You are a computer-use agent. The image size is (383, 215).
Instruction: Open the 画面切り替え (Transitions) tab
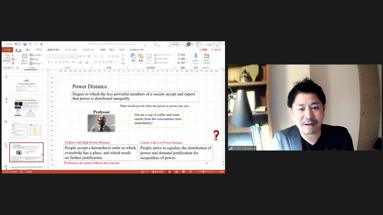[x=54, y=50]
